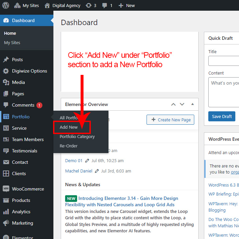
Task: Click the comments bubble icon in admin bar
Action: 105,5
